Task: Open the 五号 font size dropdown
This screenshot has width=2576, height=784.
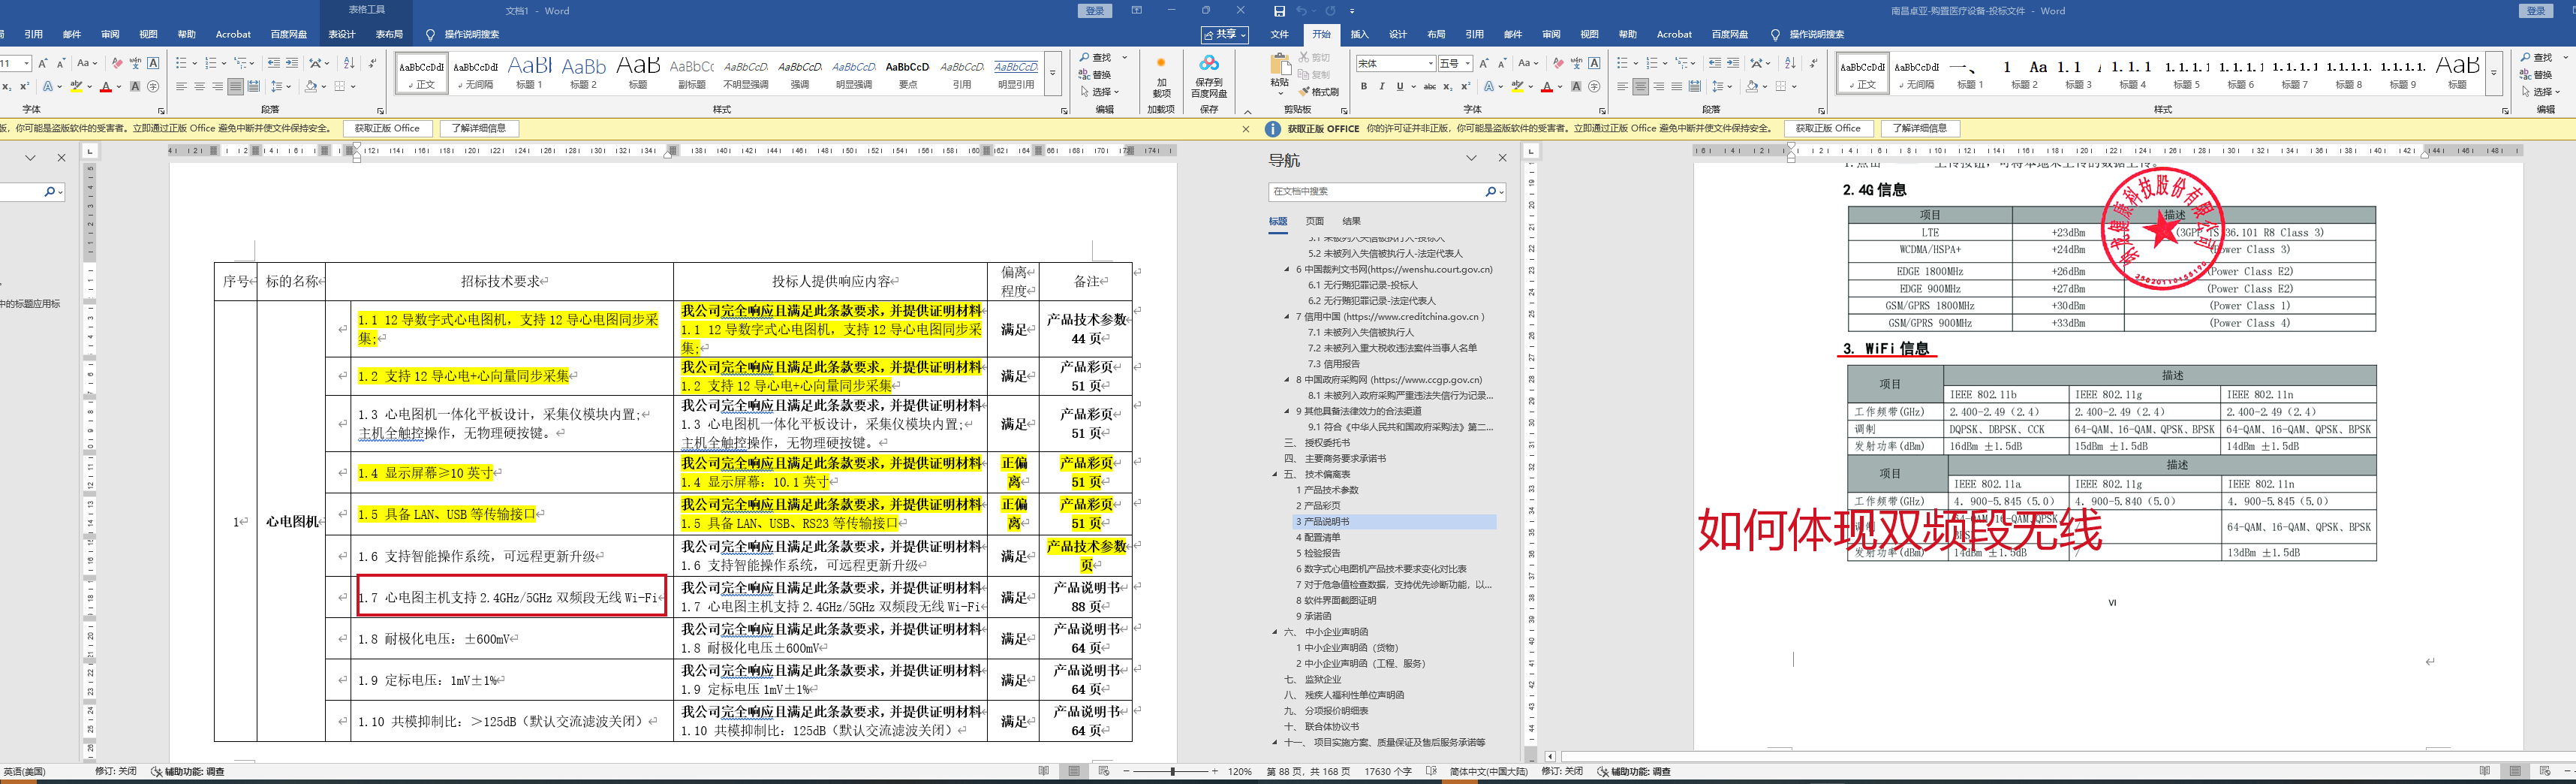Action: [1467, 64]
